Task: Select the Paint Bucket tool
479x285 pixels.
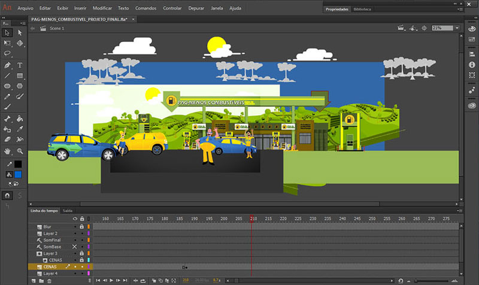Action: (x=20, y=119)
